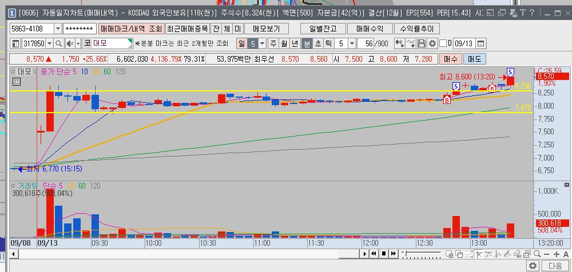Click the speaker sound icon

(70, 43)
